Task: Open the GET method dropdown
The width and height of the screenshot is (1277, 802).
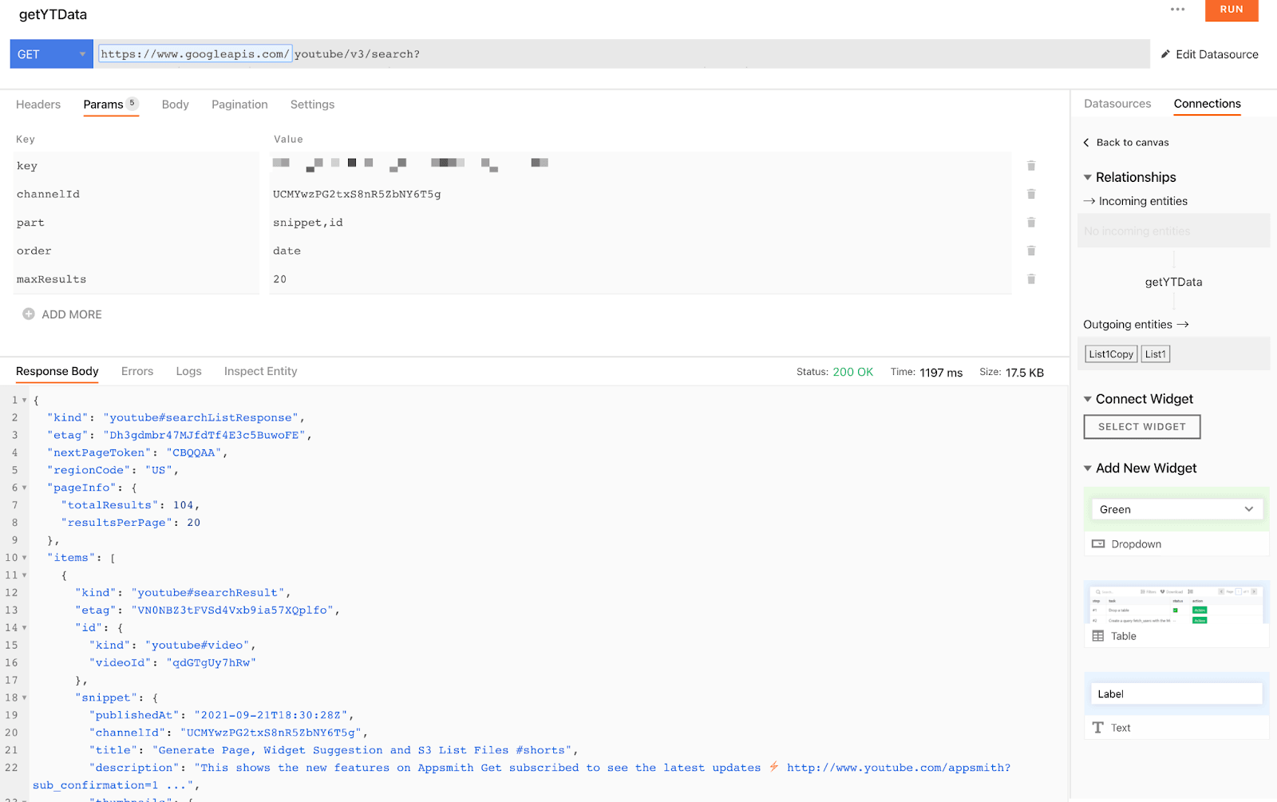Action: pyautogui.click(x=52, y=54)
